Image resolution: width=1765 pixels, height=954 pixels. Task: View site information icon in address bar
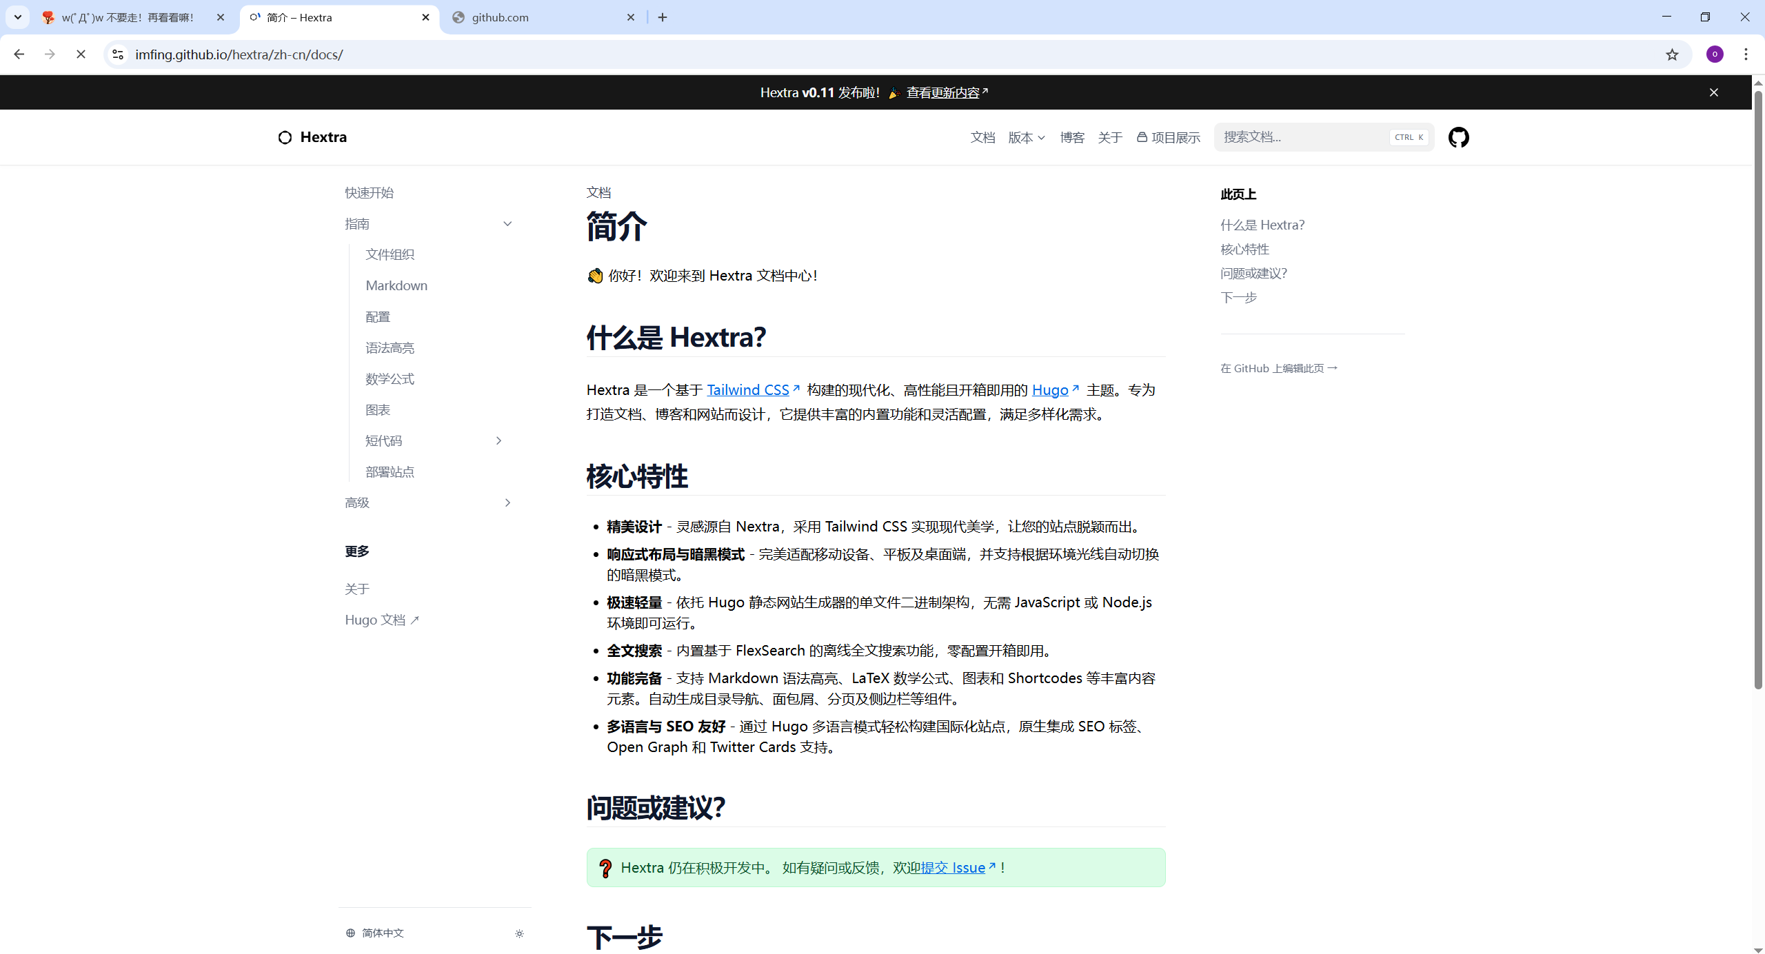coord(118,54)
